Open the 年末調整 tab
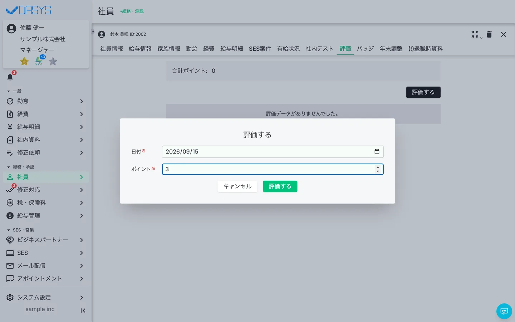This screenshot has width=515, height=322. [x=391, y=49]
